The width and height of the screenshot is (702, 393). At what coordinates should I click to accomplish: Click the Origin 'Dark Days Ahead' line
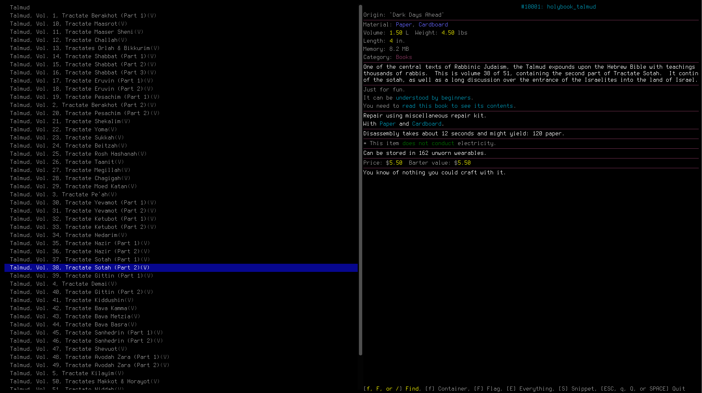403,15
